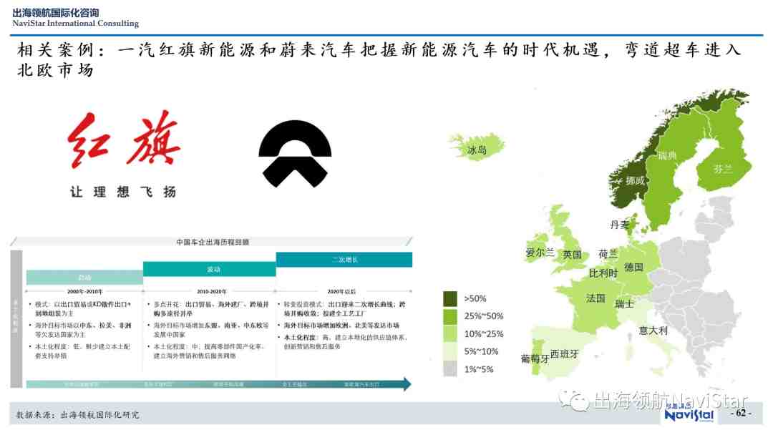The image size is (773, 435).
Task: Click the bullet 海外目标市场以中东、拉美、非洲
Action: pos(82,330)
